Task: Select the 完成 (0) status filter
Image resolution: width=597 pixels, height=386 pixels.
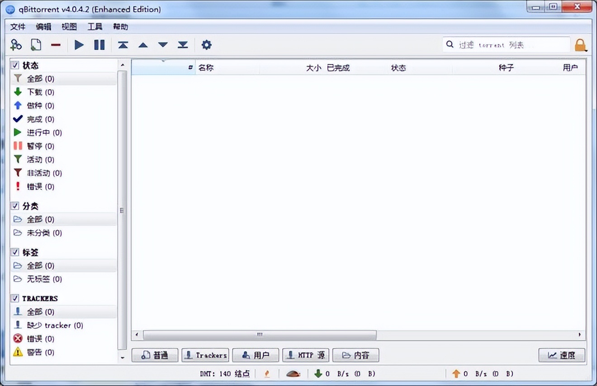Action: point(63,119)
